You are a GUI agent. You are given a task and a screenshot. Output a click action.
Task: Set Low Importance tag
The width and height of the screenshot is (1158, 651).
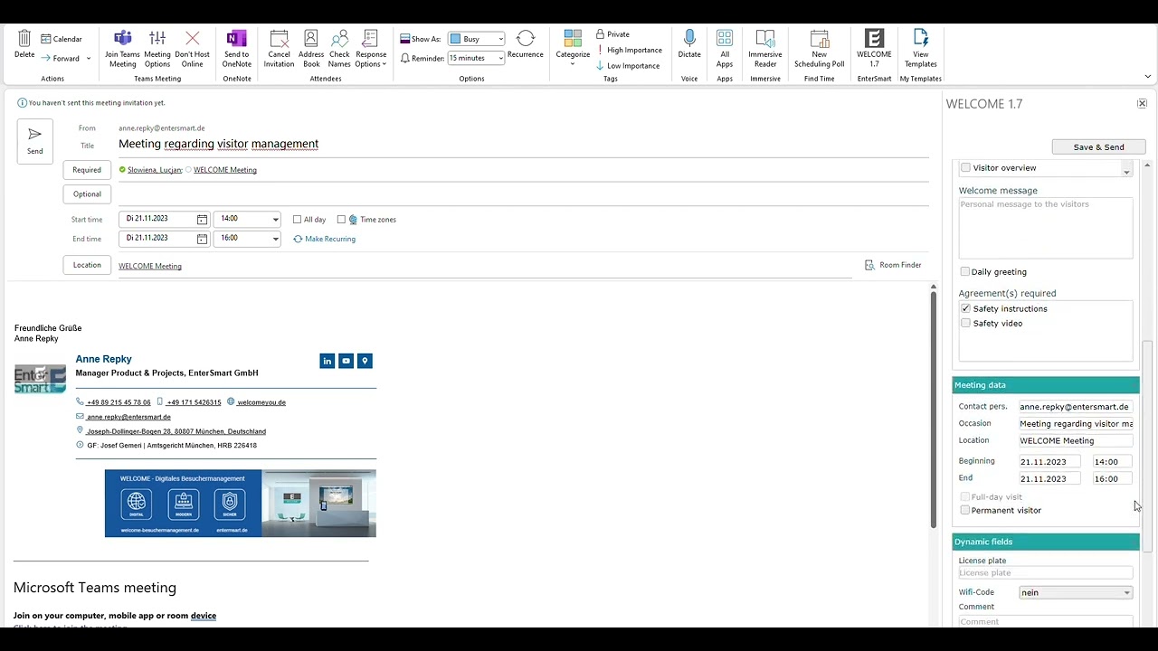[628, 65]
